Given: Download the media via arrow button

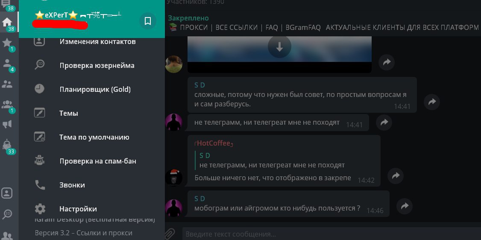Looking at the screenshot, I should pos(279,47).
